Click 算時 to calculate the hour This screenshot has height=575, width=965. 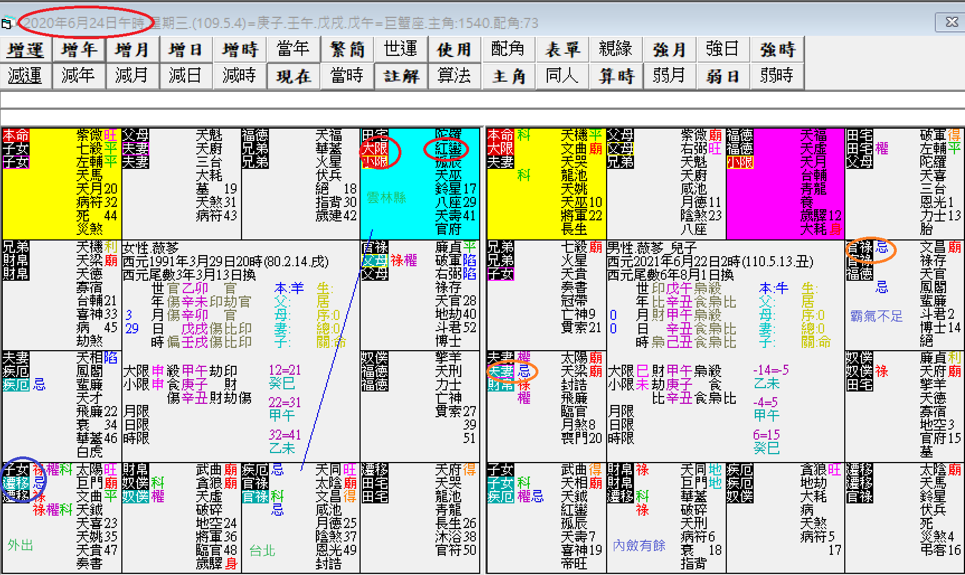pyautogui.click(x=616, y=76)
